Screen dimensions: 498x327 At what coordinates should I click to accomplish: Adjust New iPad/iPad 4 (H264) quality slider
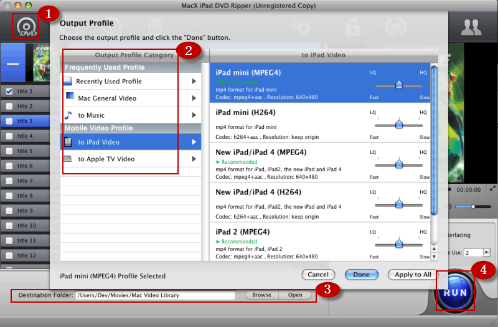pyautogui.click(x=399, y=204)
